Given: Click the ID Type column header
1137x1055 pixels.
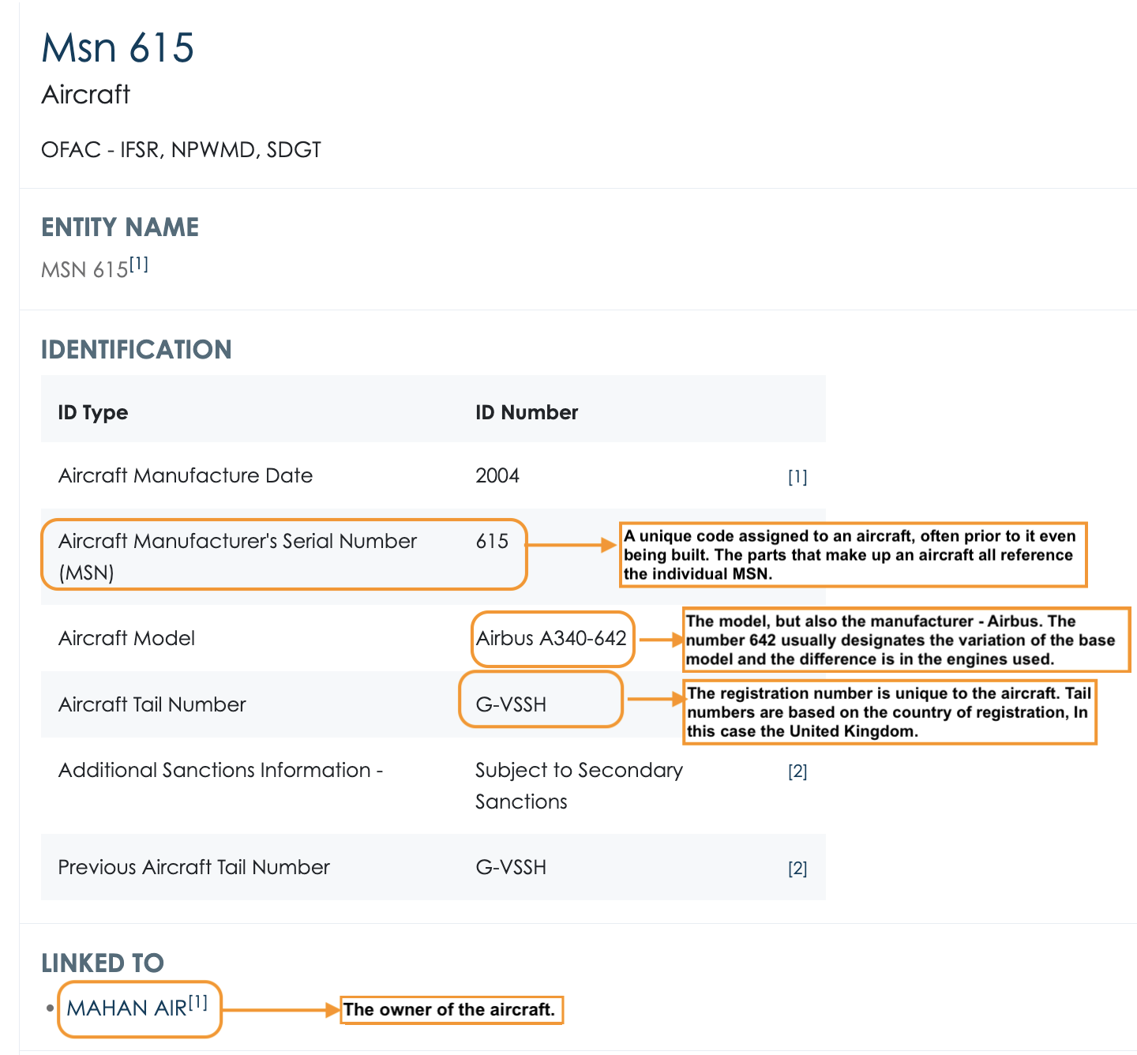Looking at the screenshot, I should click(93, 412).
